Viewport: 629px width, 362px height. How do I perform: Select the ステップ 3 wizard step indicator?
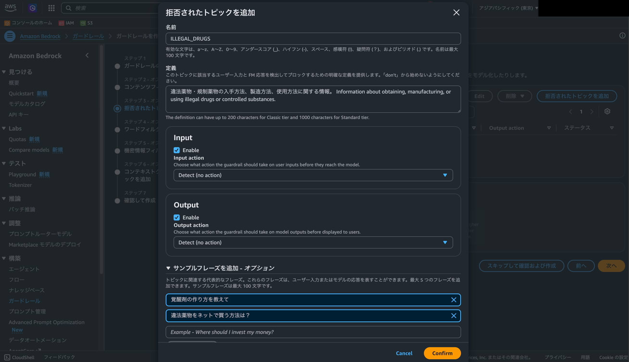click(x=117, y=109)
